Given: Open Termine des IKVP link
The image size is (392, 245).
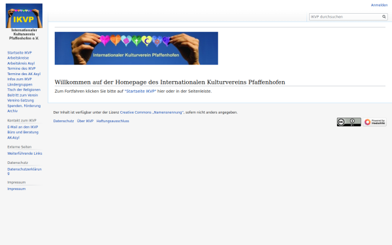Looking at the screenshot, I should tap(22, 69).
